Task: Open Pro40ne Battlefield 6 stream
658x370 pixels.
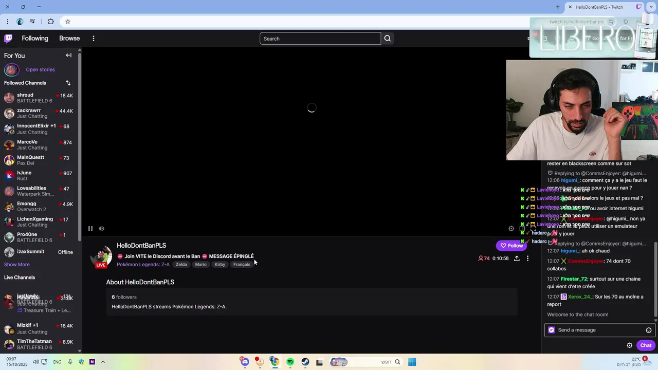Action: tap(39, 237)
